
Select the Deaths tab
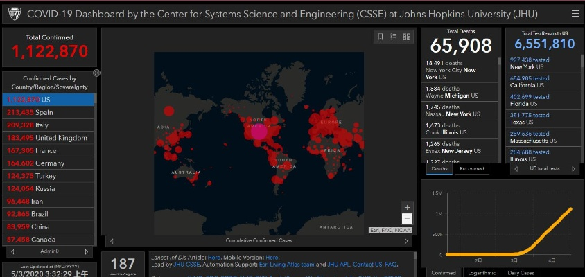click(x=439, y=168)
